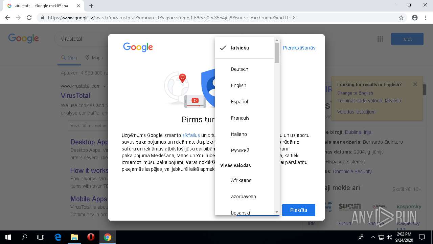Click the virustotal search field
This screenshot has height=244, width=433.
81,39
